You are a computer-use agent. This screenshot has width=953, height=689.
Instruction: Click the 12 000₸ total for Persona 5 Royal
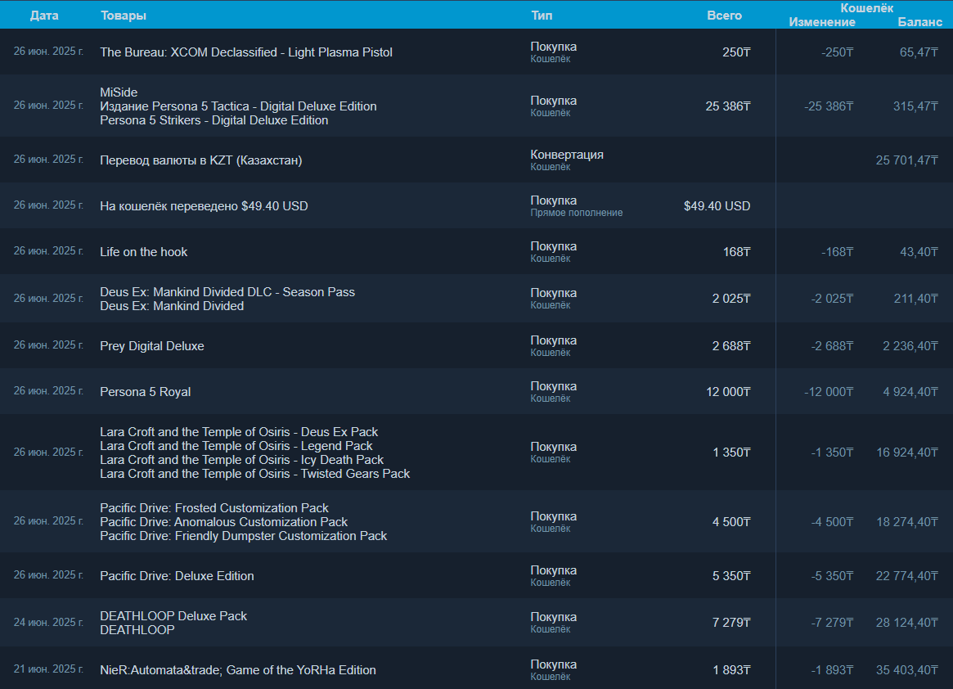pos(728,392)
